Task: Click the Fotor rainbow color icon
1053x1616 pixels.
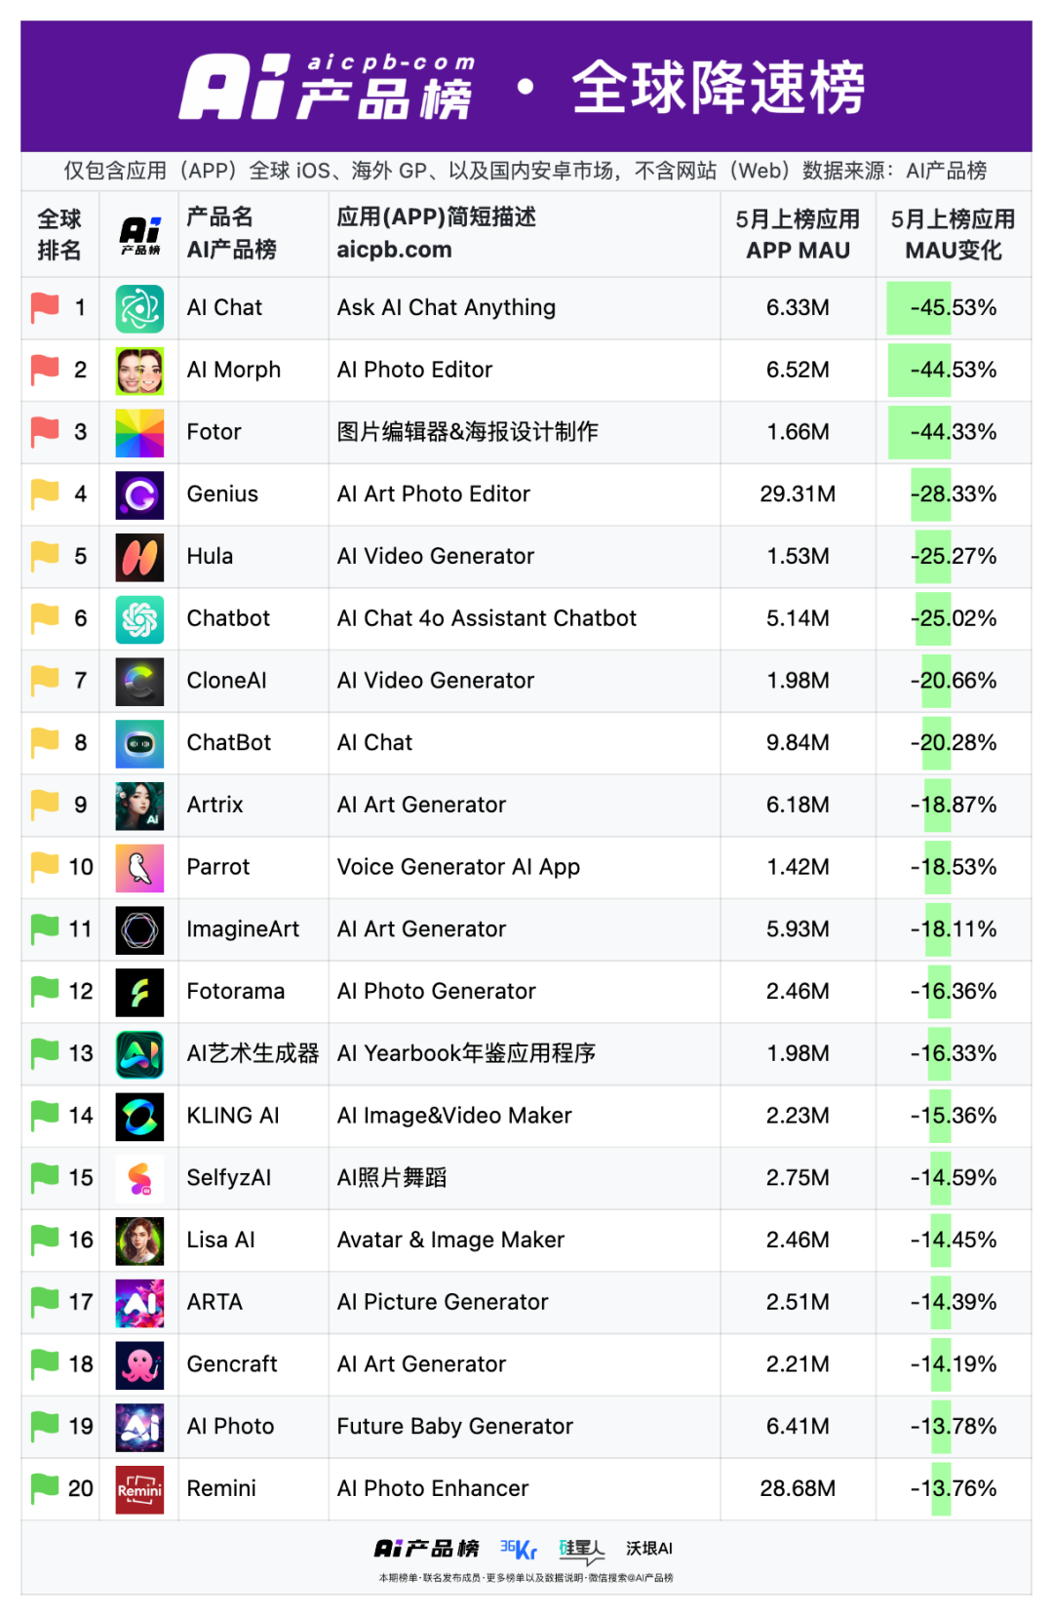Action: [139, 433]
